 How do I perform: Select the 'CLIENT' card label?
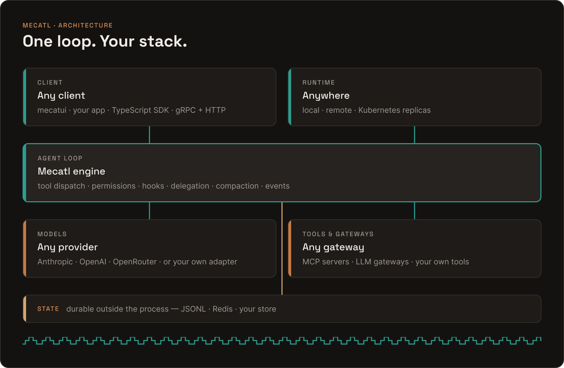pyautogui.click(x=50, y=82)
